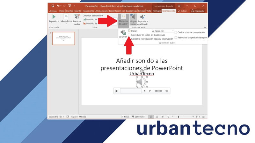Switch to Slide Sorter view icon
The image size is (255, 143).
pos(157,117)
